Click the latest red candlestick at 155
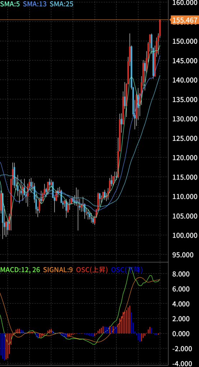 160,28
